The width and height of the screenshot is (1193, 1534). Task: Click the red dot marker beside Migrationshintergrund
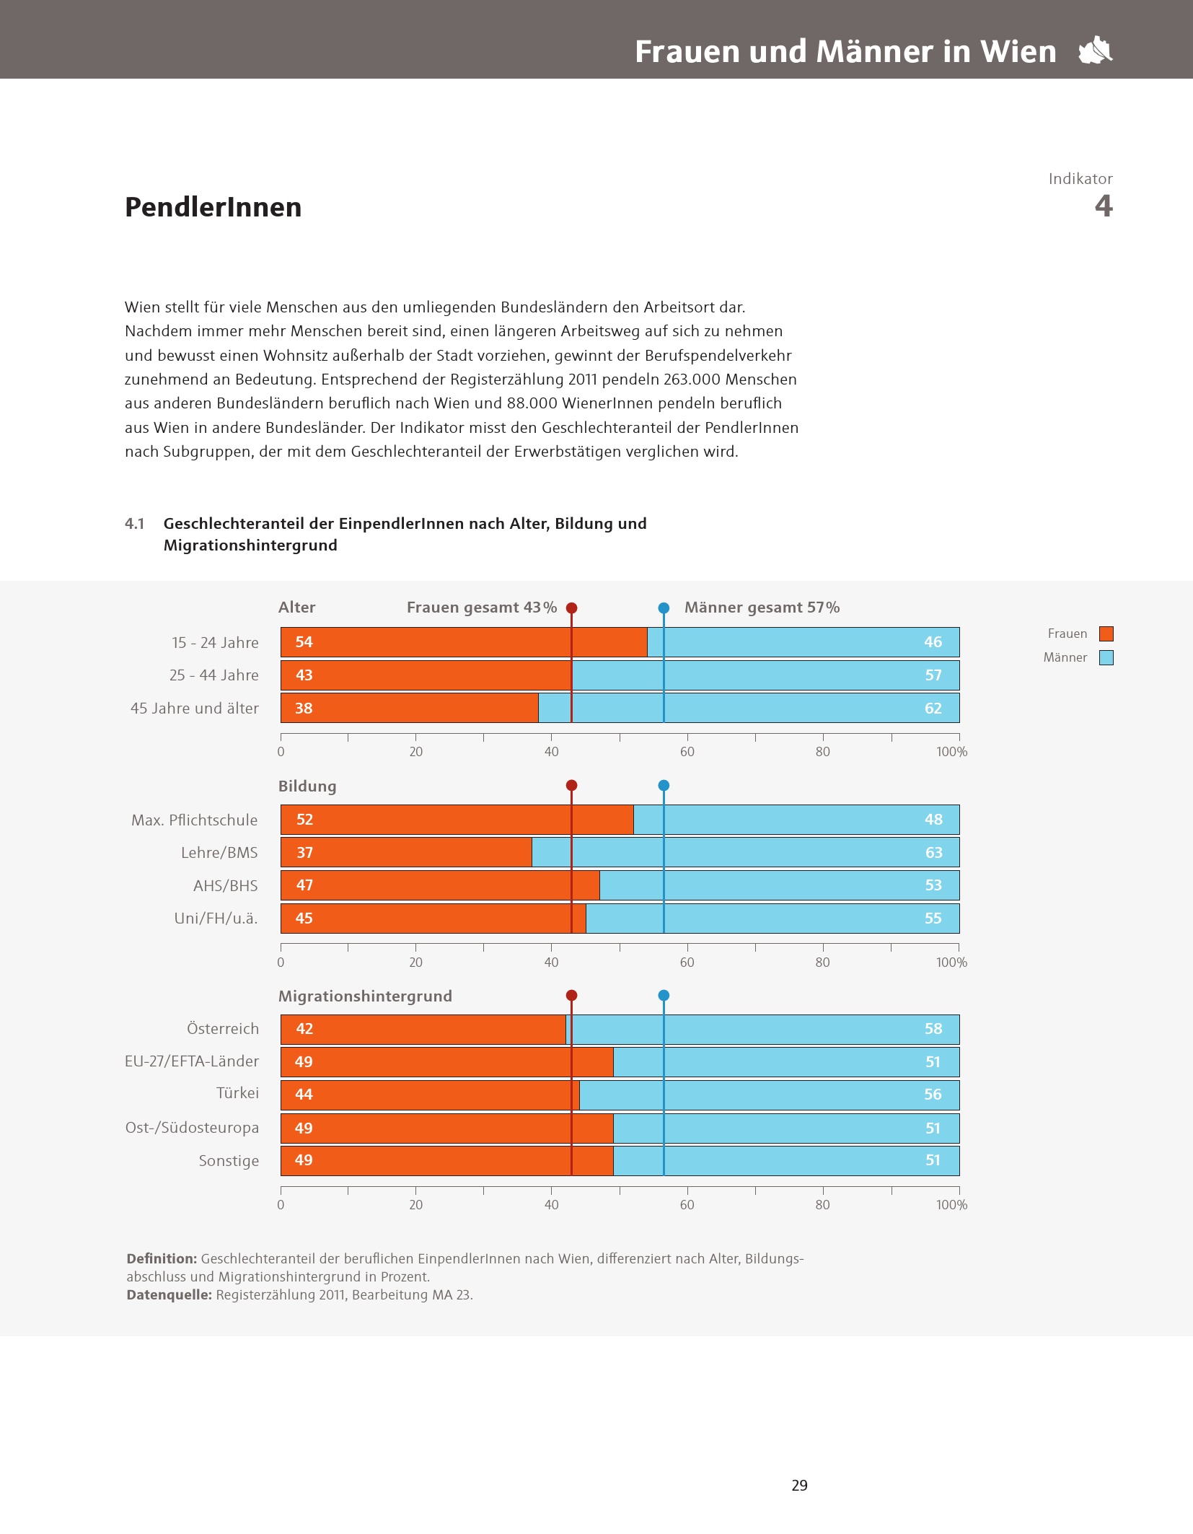pyautogui.click(x=571, y=996)
